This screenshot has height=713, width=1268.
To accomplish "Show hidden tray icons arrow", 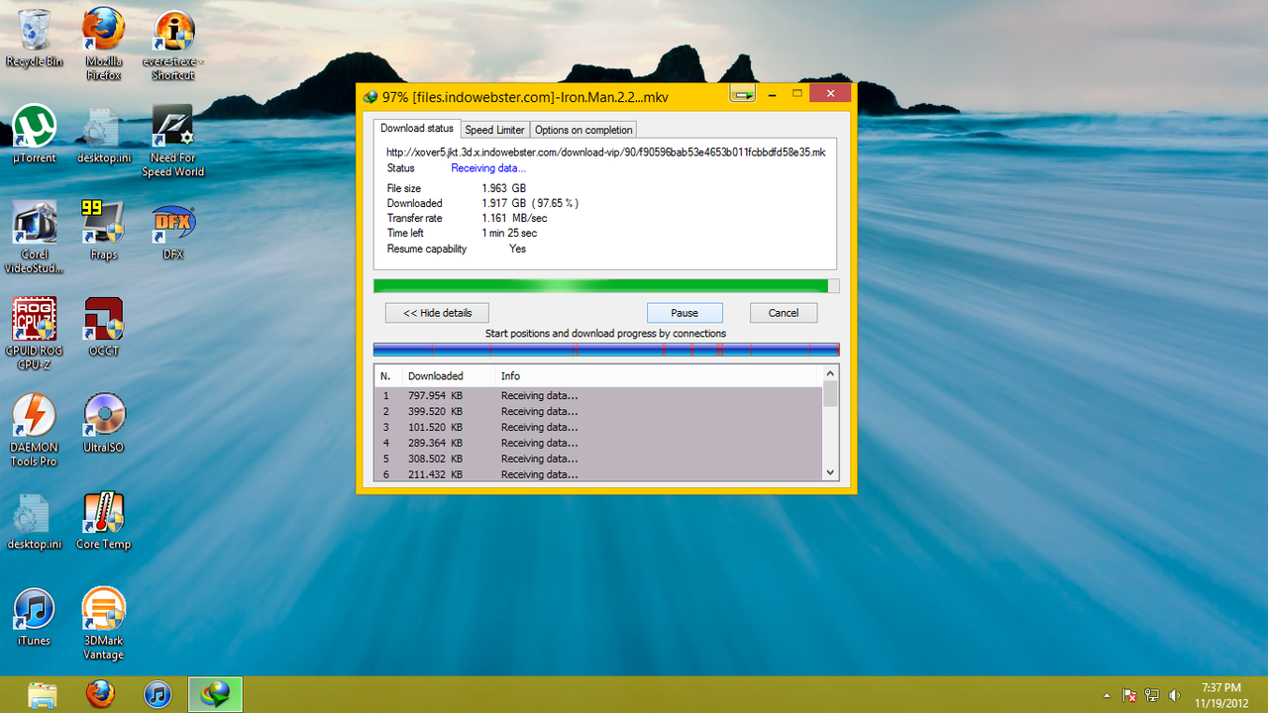I will 1107,695.
